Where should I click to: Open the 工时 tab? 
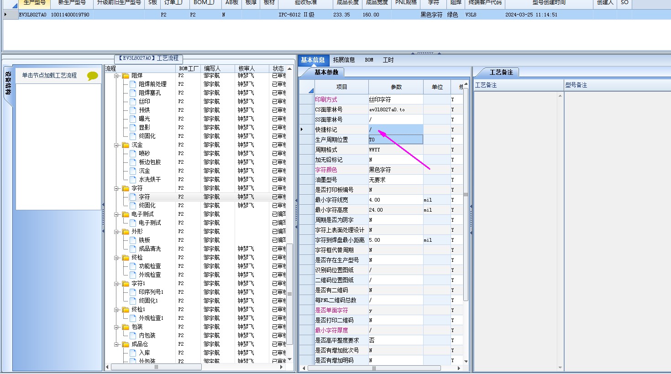click(388, 60)
